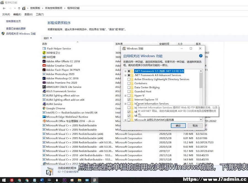Click the Adobe Premiere Pro 2020 icon
Viewport: 248px width, 183px height.
pyautogui.click(x=44, y=83)
